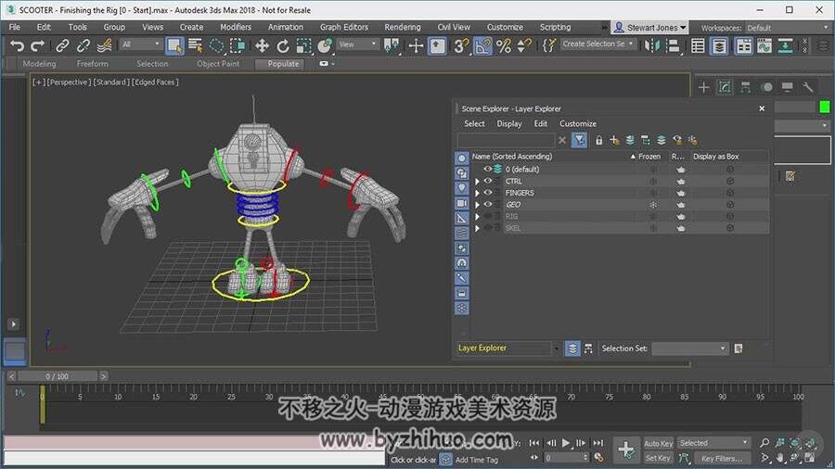Open the Workspaces Default dropdown
The height and width of the screenshot is (469, 835).
pos(788,28)
